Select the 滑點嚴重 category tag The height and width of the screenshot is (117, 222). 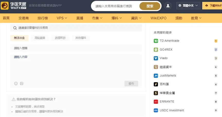point(40,38)
